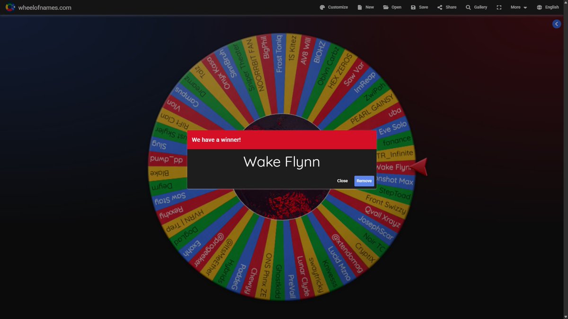This screenshot has height=319, width=568.
Task: Click the Save disk icon
Action: [x=413, y=8]
